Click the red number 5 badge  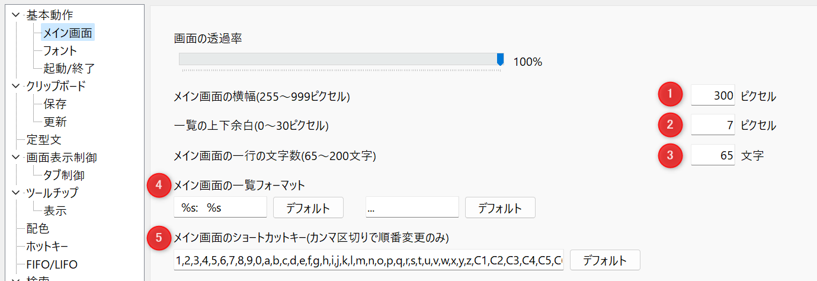[x=157, y=238]
